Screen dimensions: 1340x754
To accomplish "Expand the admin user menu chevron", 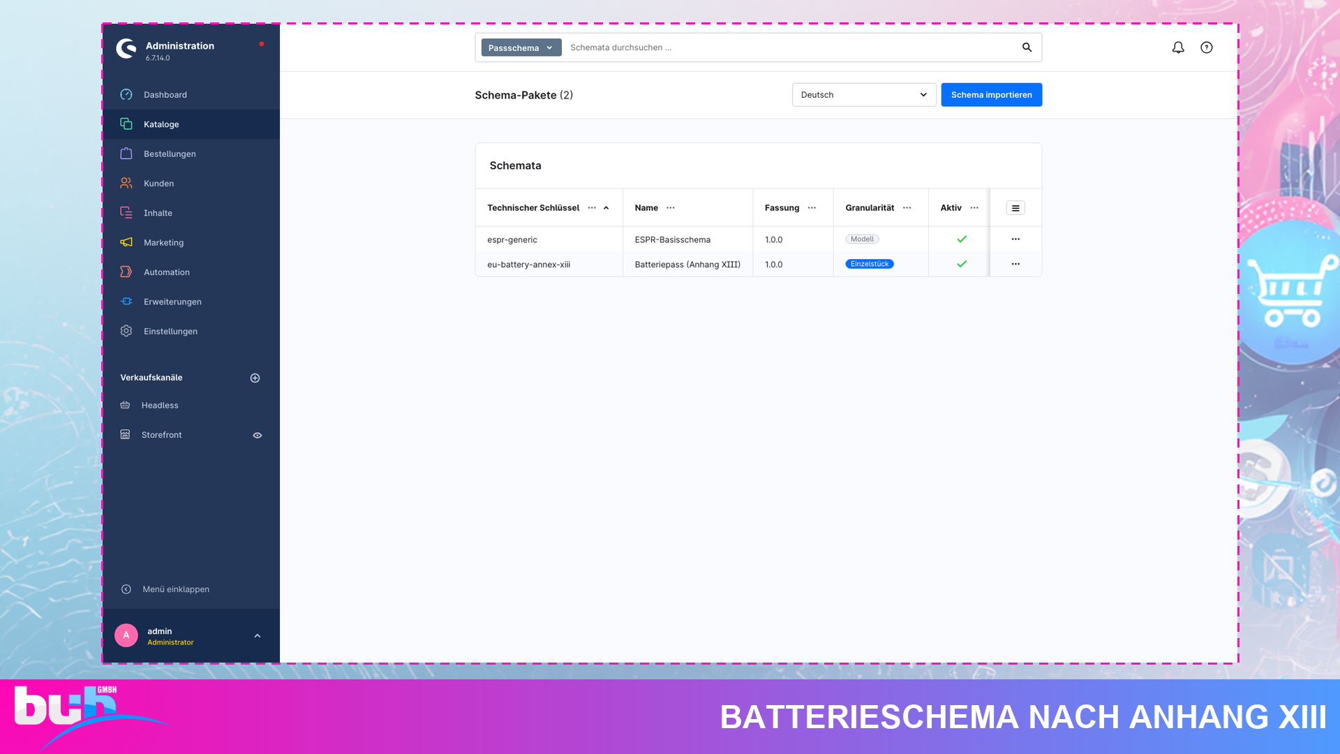I will 258,636.
